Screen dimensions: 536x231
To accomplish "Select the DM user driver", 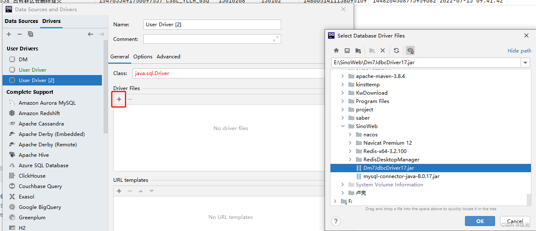I will [23, 59].
